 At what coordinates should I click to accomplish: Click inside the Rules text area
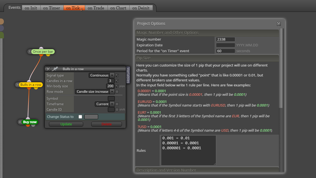point(189,150)
